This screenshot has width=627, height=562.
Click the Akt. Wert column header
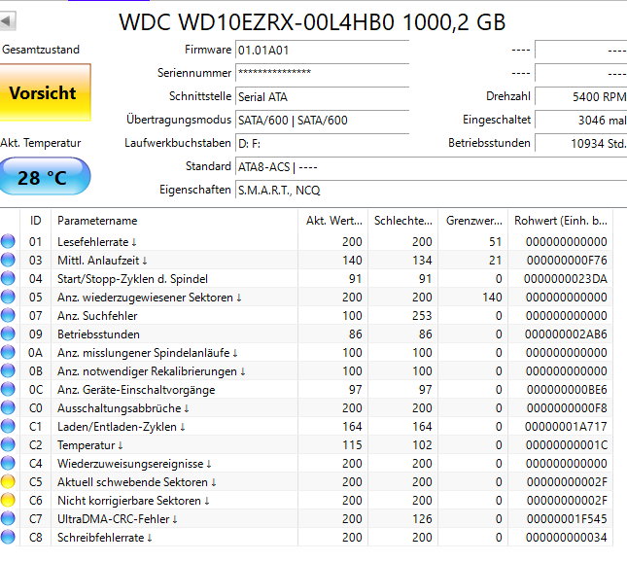[333, 221]
